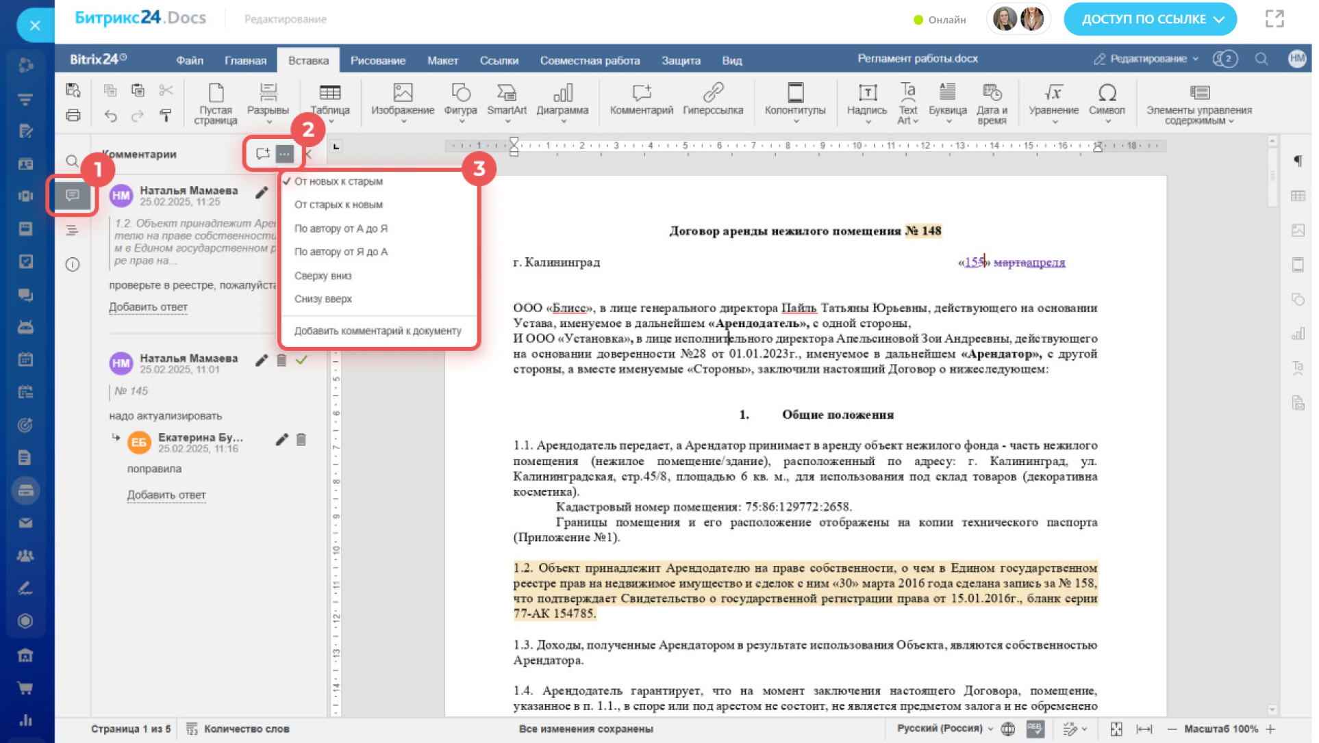Choose По автору от А до Я sort
Image resolution: width=1319 pixels, height=743 pixels.
pyautogui.click(x=340, y=229)
